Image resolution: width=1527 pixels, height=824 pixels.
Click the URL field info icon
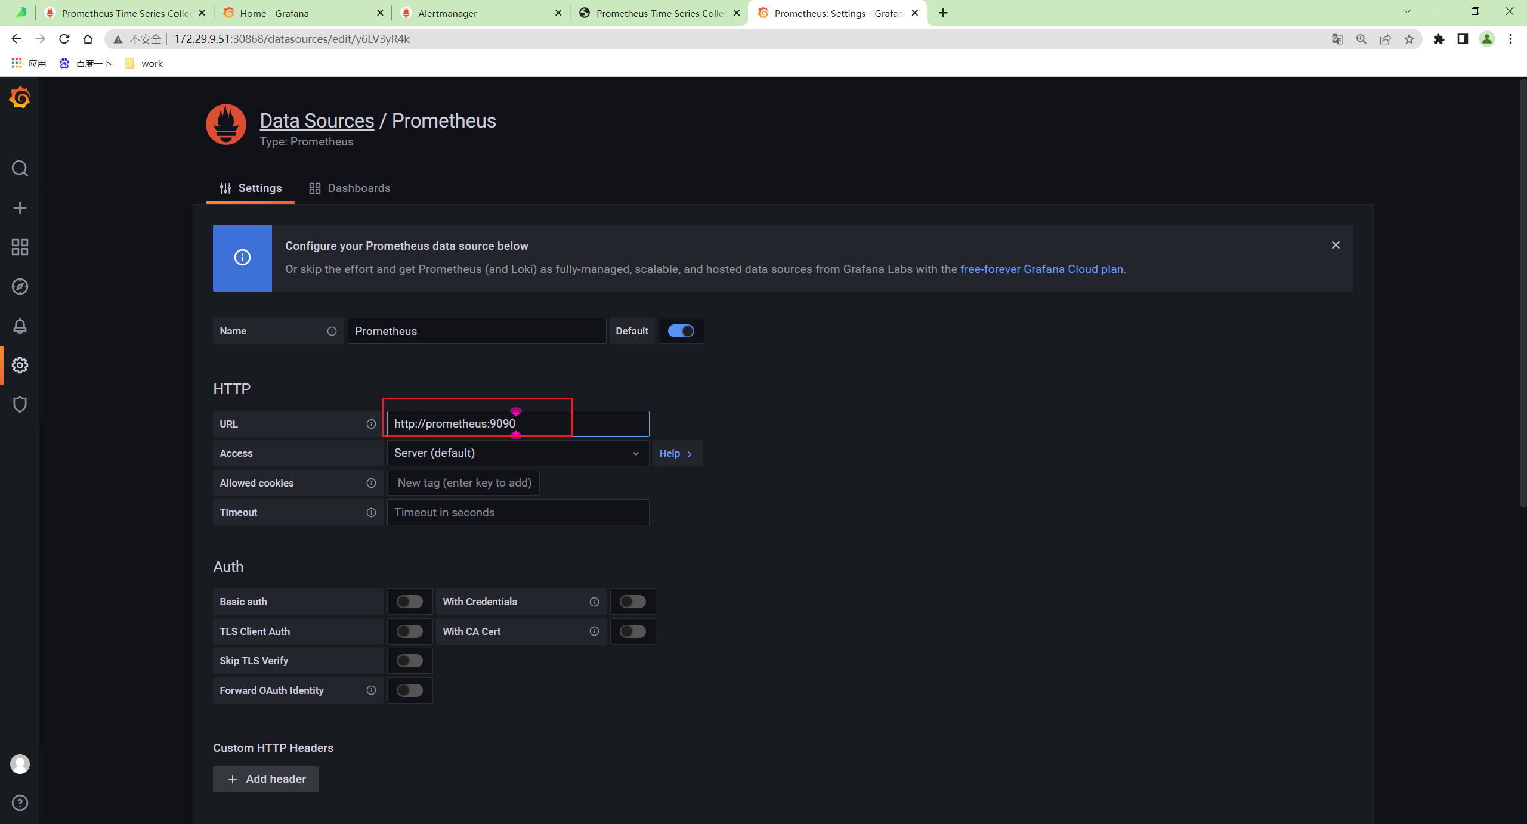[x=371, y=424]
